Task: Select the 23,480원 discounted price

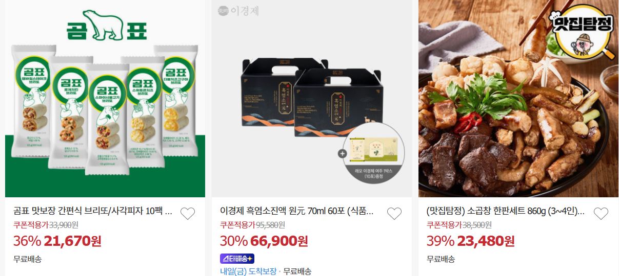Action: coord(486,240)
